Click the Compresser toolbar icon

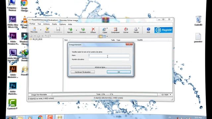point(115,30)
